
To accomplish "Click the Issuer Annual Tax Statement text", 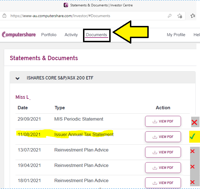I will click(84, 134).
